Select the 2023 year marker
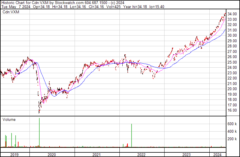 (187, 155)
